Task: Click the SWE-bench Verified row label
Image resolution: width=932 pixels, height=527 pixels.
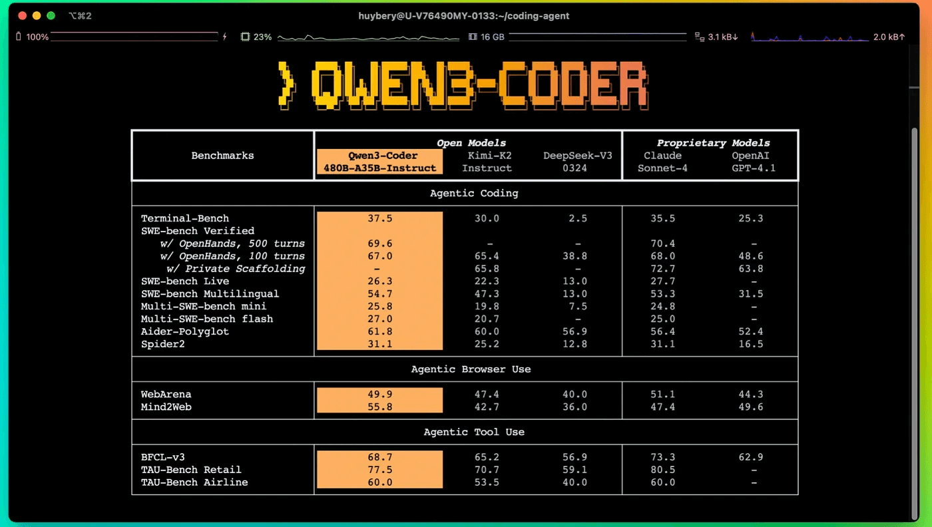Action: tap(197, 231)
